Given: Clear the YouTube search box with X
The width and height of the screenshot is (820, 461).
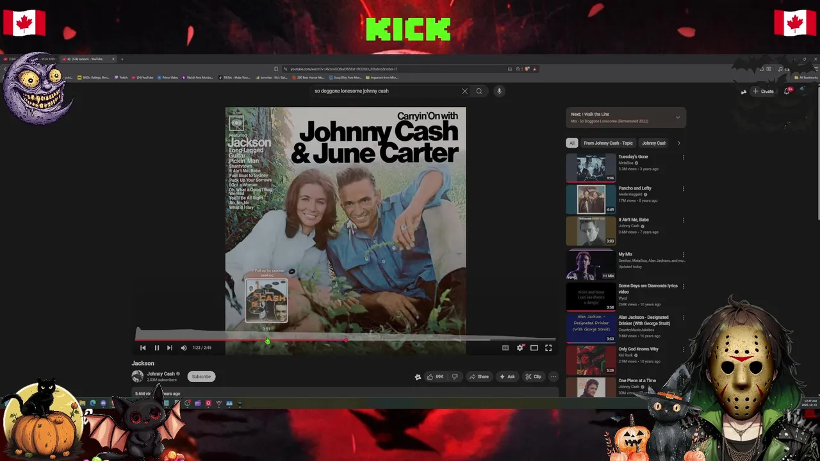Looking at the screenshot, I should coord(464,91).
